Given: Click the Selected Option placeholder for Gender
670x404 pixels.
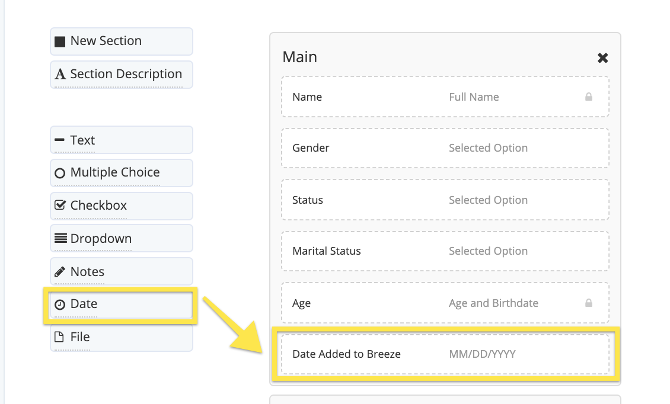Looking at the screenshot, I should [488, 148].
